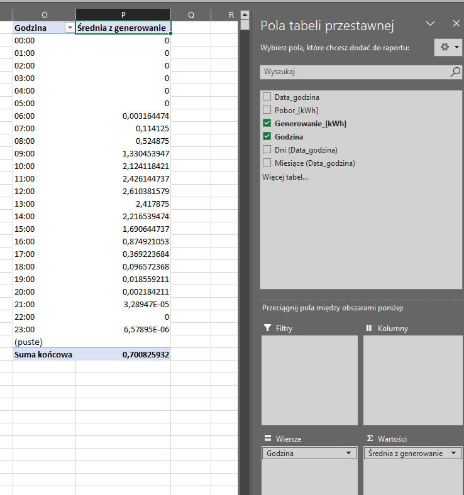
Task: Select the Suma końcowa cell
Action: (x=44, y=354)
